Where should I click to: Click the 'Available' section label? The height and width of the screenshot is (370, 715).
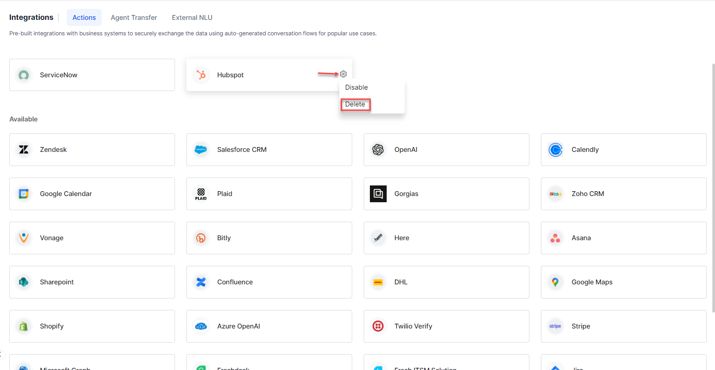[23, 119]
